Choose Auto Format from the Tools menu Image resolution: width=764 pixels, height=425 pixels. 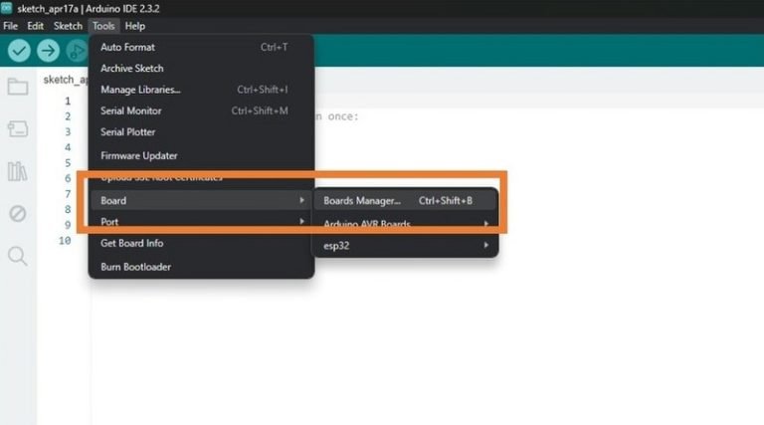201,47
